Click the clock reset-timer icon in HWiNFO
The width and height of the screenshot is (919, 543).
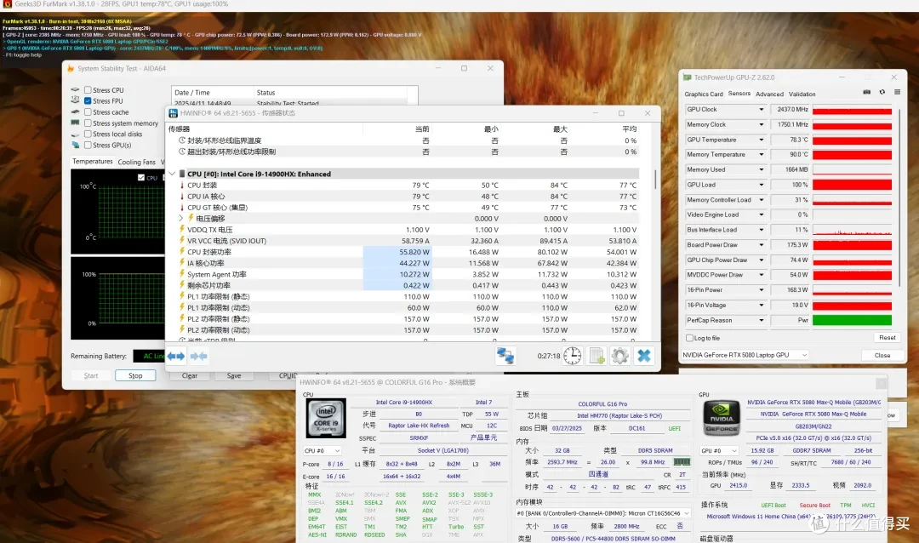click(572, 356)
